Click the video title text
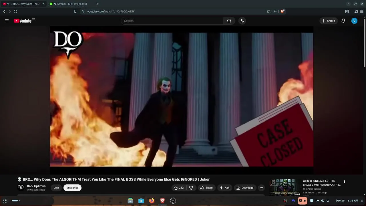366x206 pixels. (114, 179)
